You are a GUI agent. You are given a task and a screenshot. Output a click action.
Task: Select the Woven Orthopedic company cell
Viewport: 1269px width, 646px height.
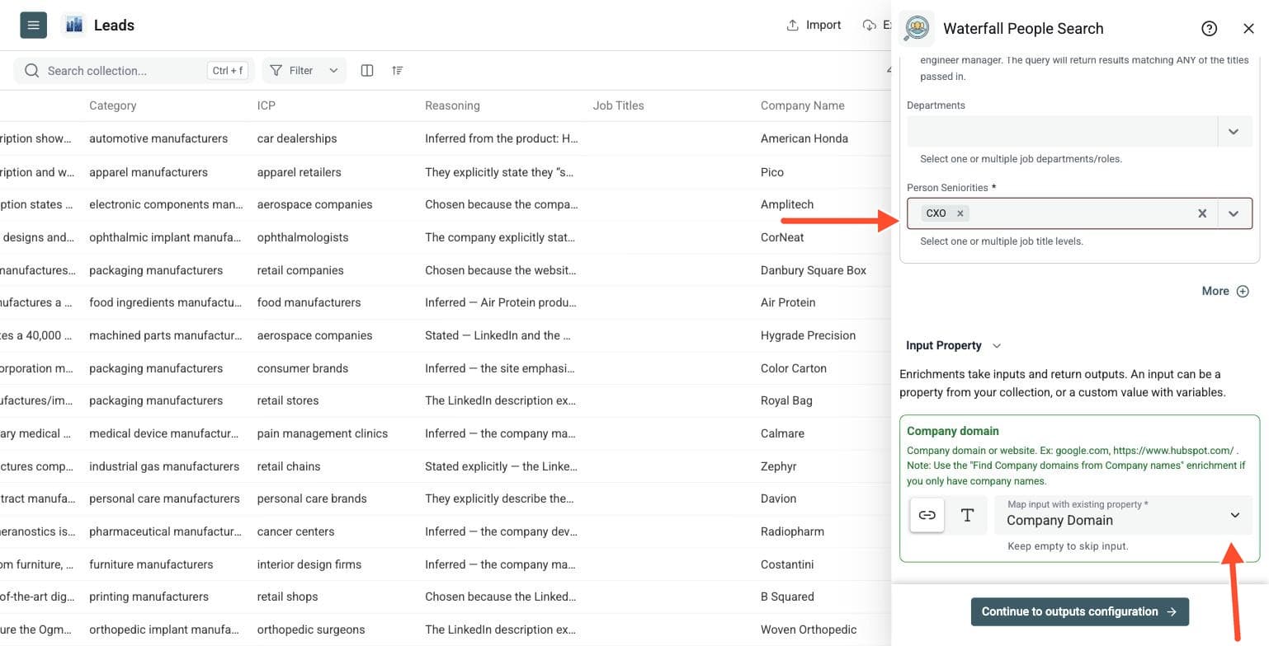pyautogui.click(x=809, y=630)
